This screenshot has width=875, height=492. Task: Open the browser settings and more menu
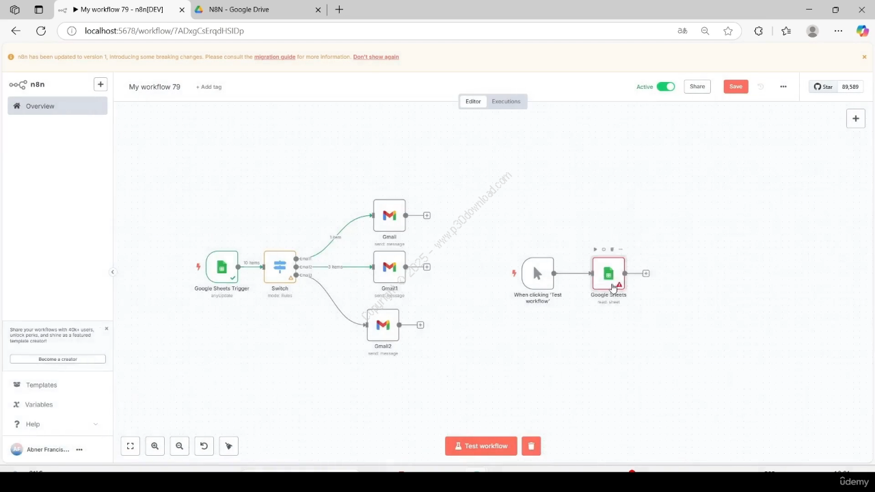point(838,31)
